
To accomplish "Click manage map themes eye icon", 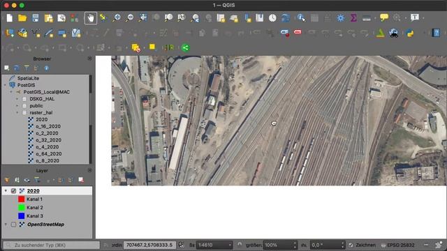I will click(x=27, y=180).
